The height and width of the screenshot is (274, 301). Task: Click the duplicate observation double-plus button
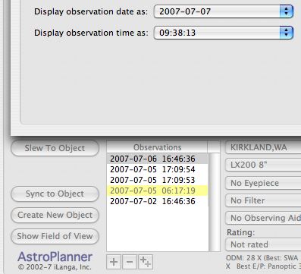pyautogui.click(x=146, y=262)
